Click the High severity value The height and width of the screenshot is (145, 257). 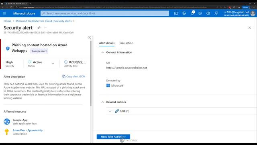coord(9,62)
